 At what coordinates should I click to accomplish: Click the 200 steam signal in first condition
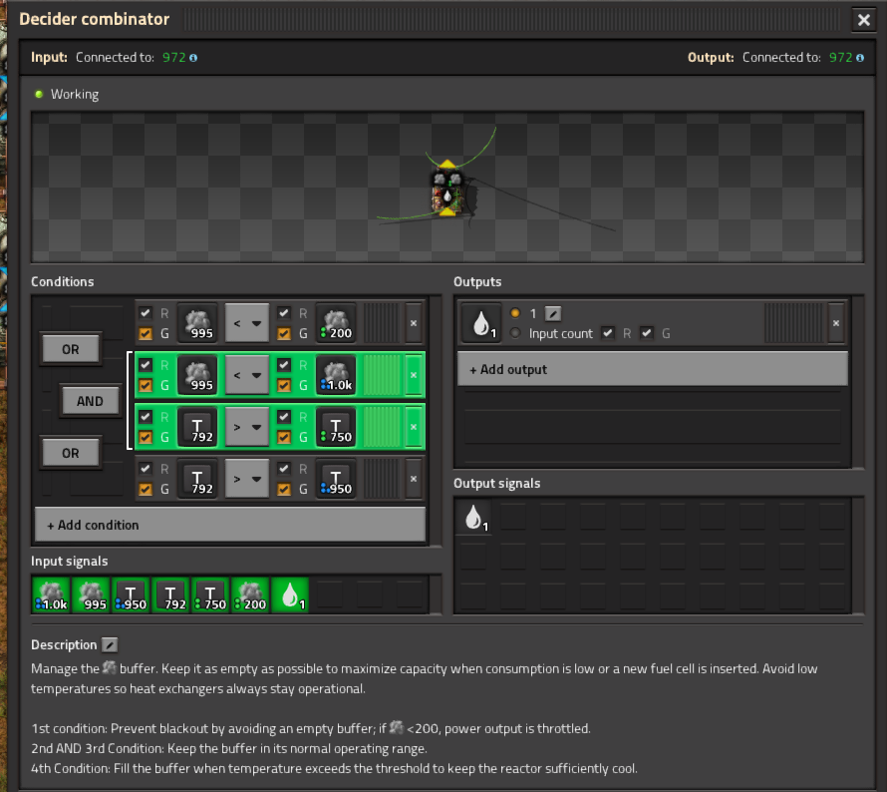coord(336,323)
